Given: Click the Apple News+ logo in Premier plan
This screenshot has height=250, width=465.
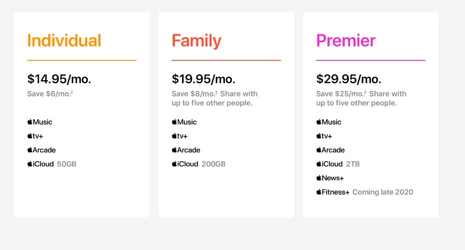Looking at the screenshot, I should point(330,178).
